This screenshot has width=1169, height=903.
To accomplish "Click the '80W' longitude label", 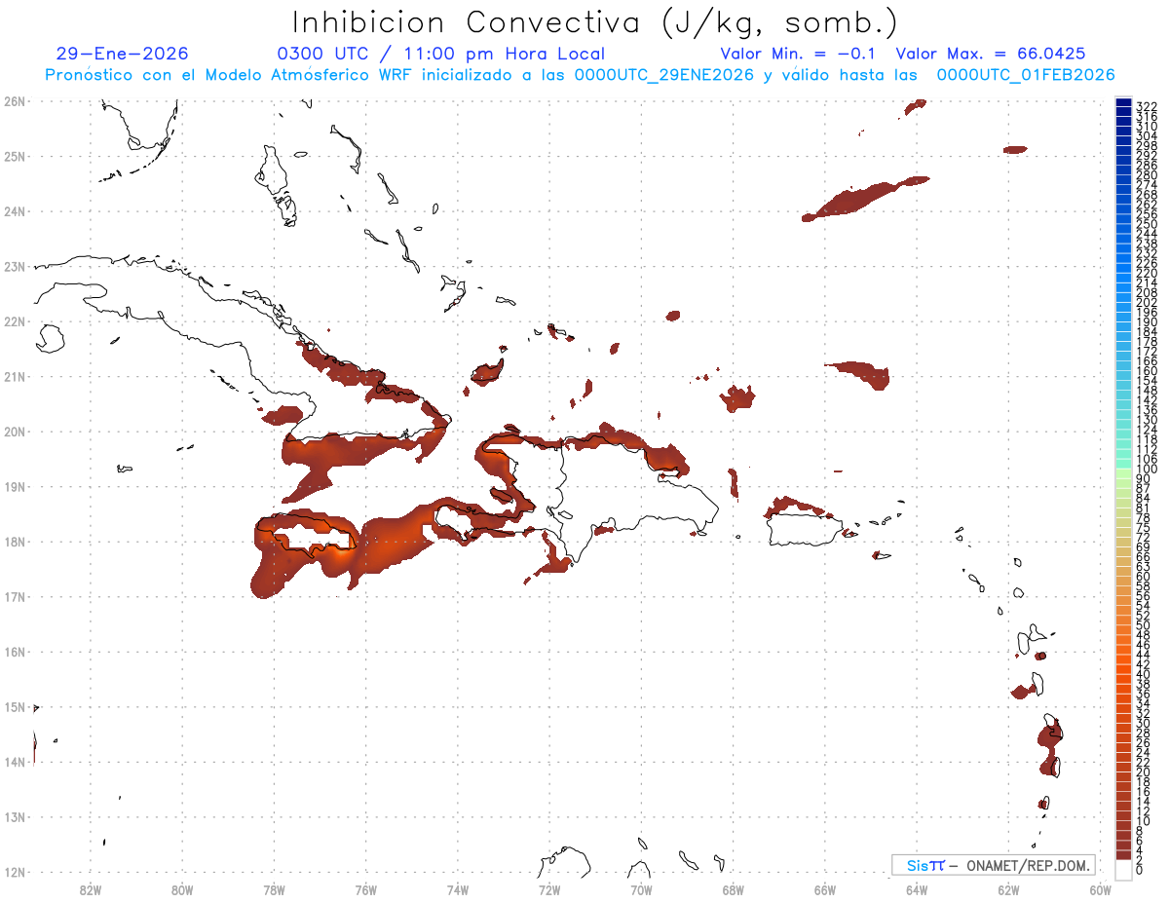I will [181, 888].
